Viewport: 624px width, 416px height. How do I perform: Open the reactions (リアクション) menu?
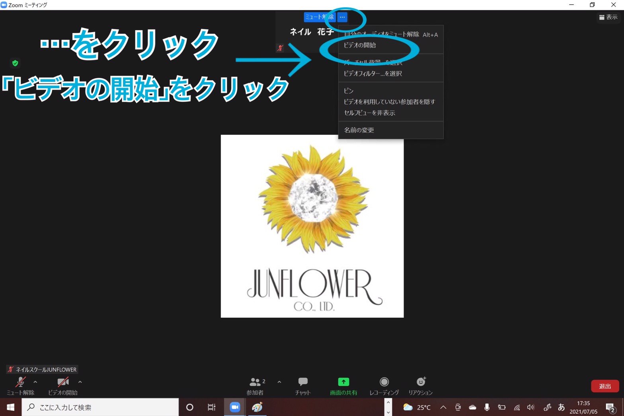tap(421, 382)
